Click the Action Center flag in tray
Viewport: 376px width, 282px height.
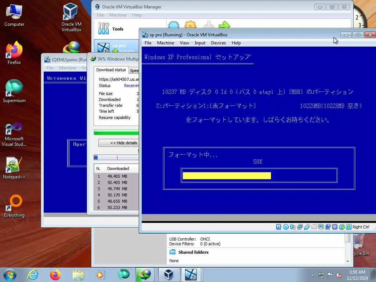[x=330, y=275]
